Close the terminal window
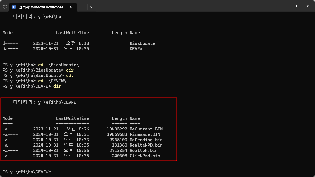This screenshot has height=177, width=315. click(x=308, y=6)
